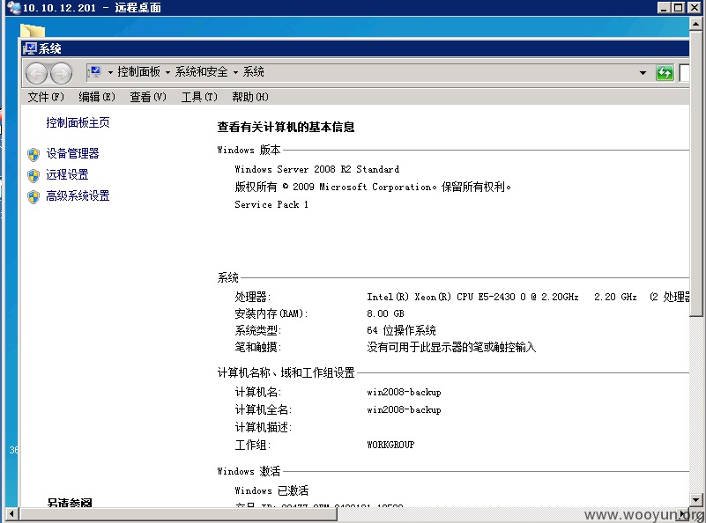Click the vertical scrollbar up arrow
The height and width of the screenshot is (523, 706).
[x=695, y=25]
